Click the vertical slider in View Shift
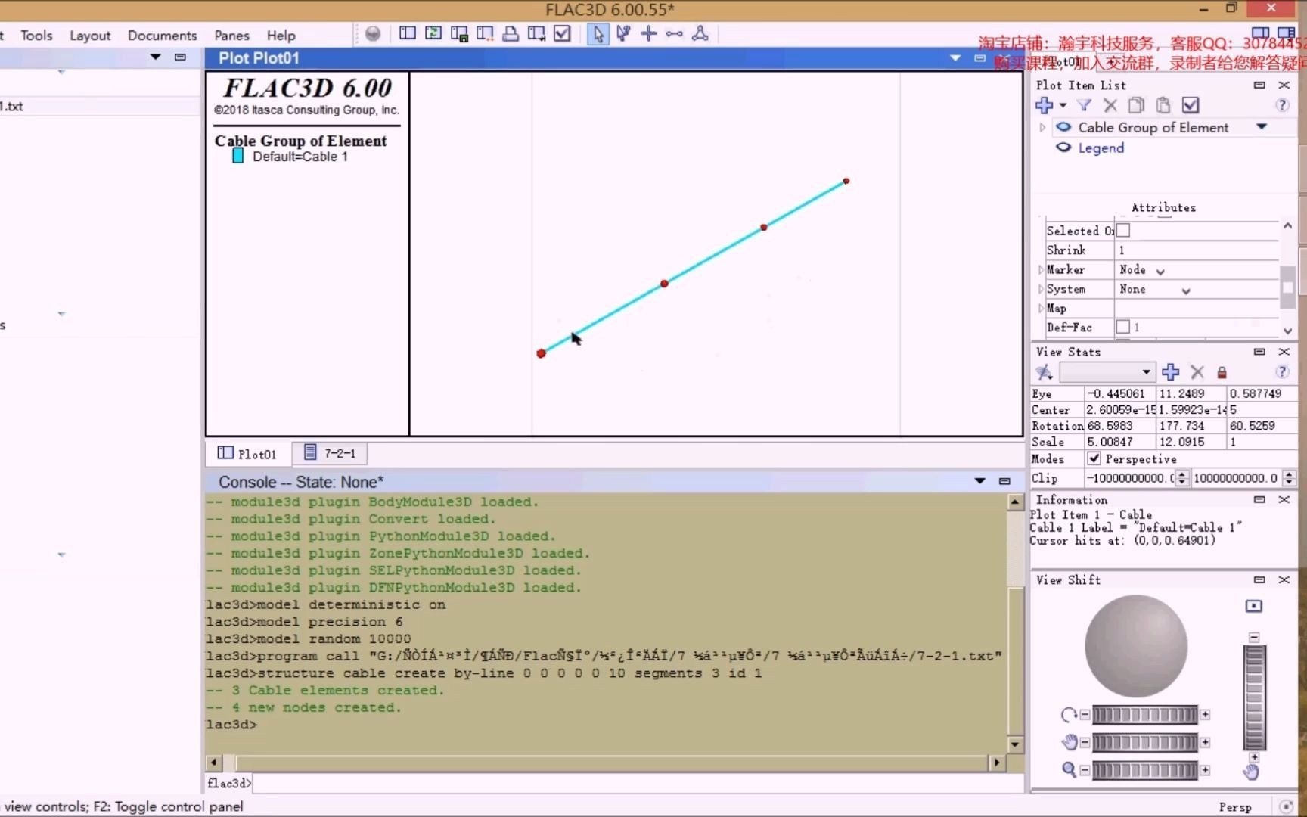This screenshot has height=817, width=1307. [1254, 697]
